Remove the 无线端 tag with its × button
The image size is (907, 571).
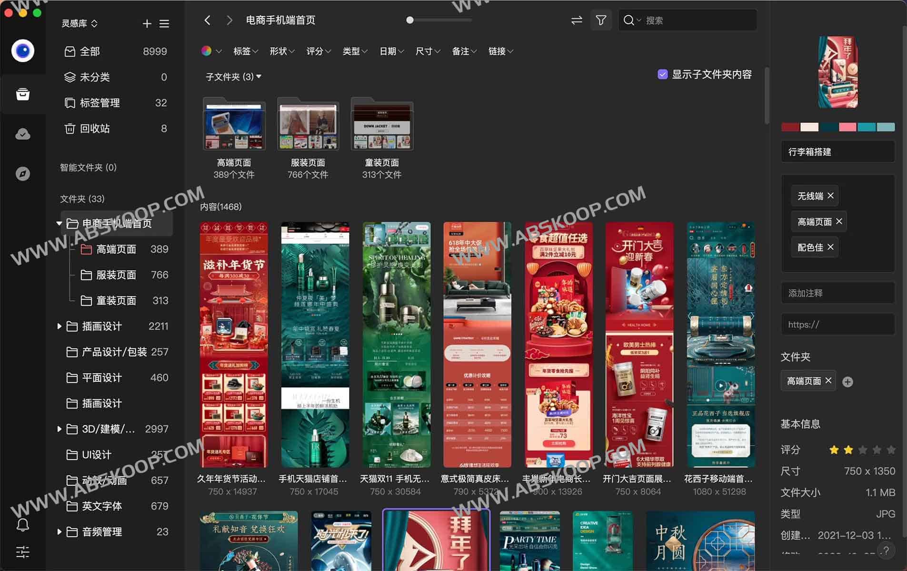click(831, 196)
